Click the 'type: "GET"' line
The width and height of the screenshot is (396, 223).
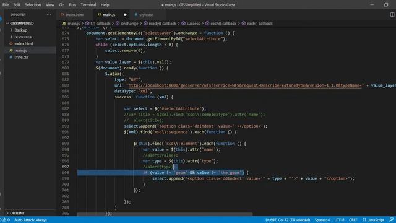coord(128,80)
